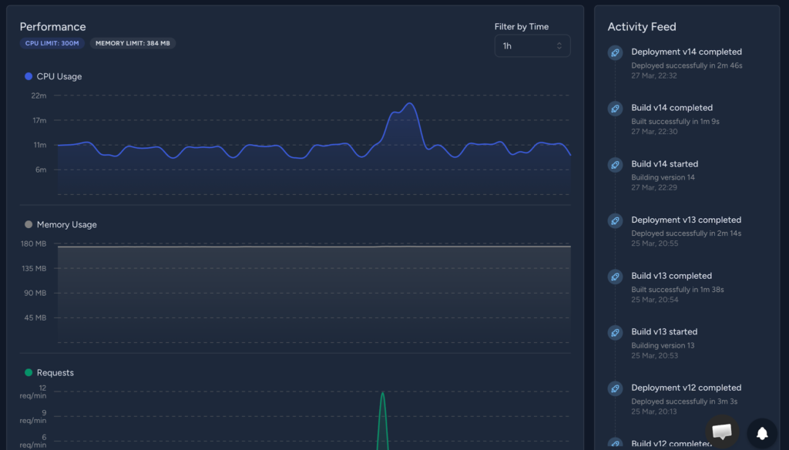The image size is (789, 450).
Task: Select the rocket icon for Build v14 started
Action: (x=614, y=164)
